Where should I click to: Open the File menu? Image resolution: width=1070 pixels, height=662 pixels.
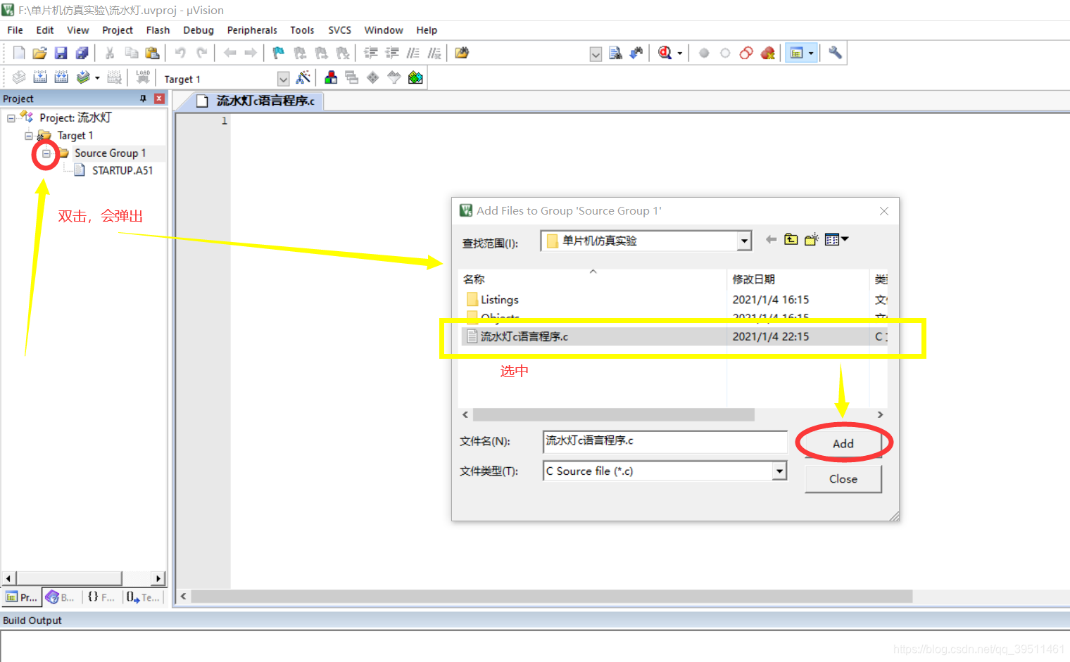15,30
